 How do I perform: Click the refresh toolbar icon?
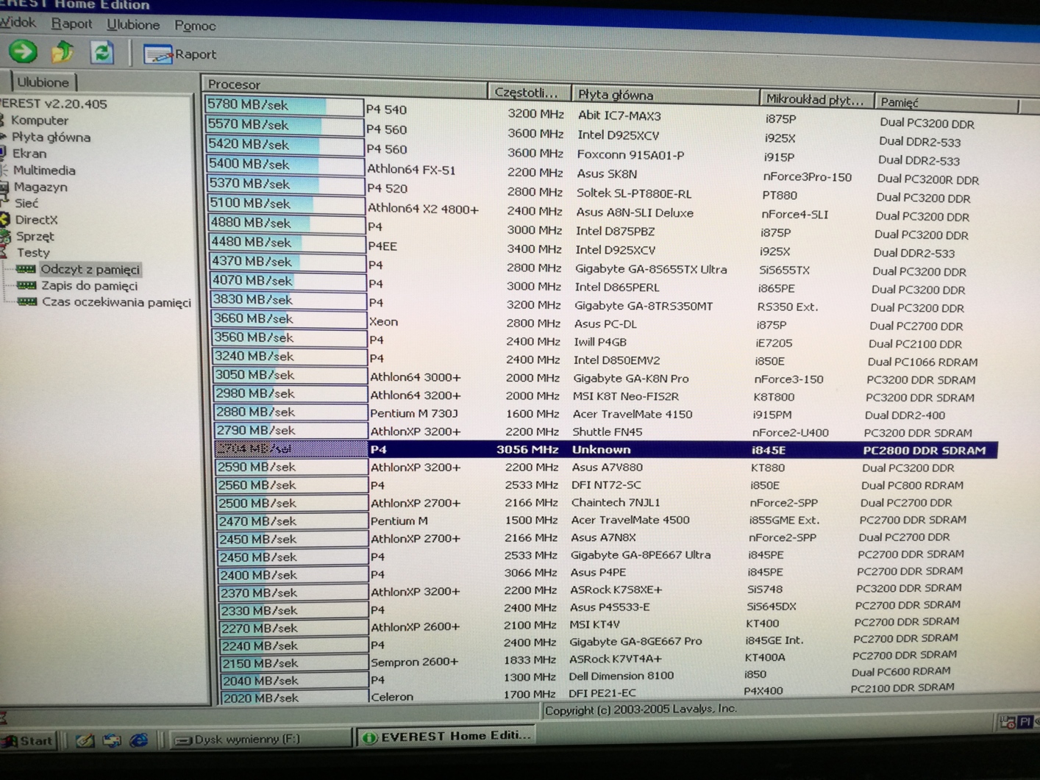(101, 53)
